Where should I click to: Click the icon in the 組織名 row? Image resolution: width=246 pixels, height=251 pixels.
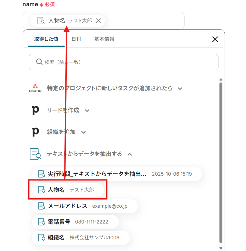click(x=41, y=238)
